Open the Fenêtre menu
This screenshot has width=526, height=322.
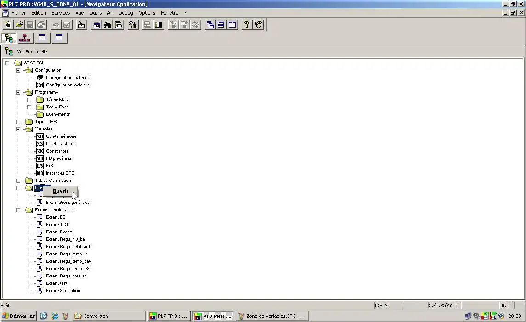tap(170, 13)
